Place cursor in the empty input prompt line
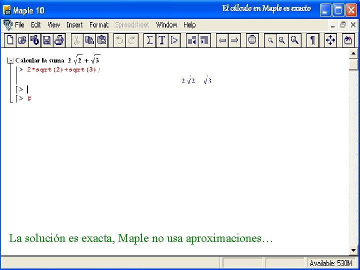The width and height of the screenshot is (360, 270). pyautogui.click(x=28, y=89)
